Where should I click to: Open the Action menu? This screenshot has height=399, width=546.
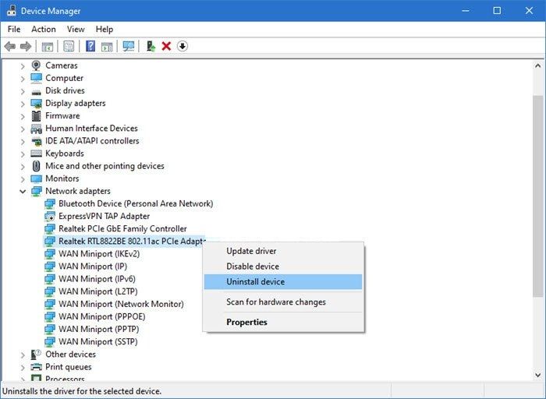[44, 29]
